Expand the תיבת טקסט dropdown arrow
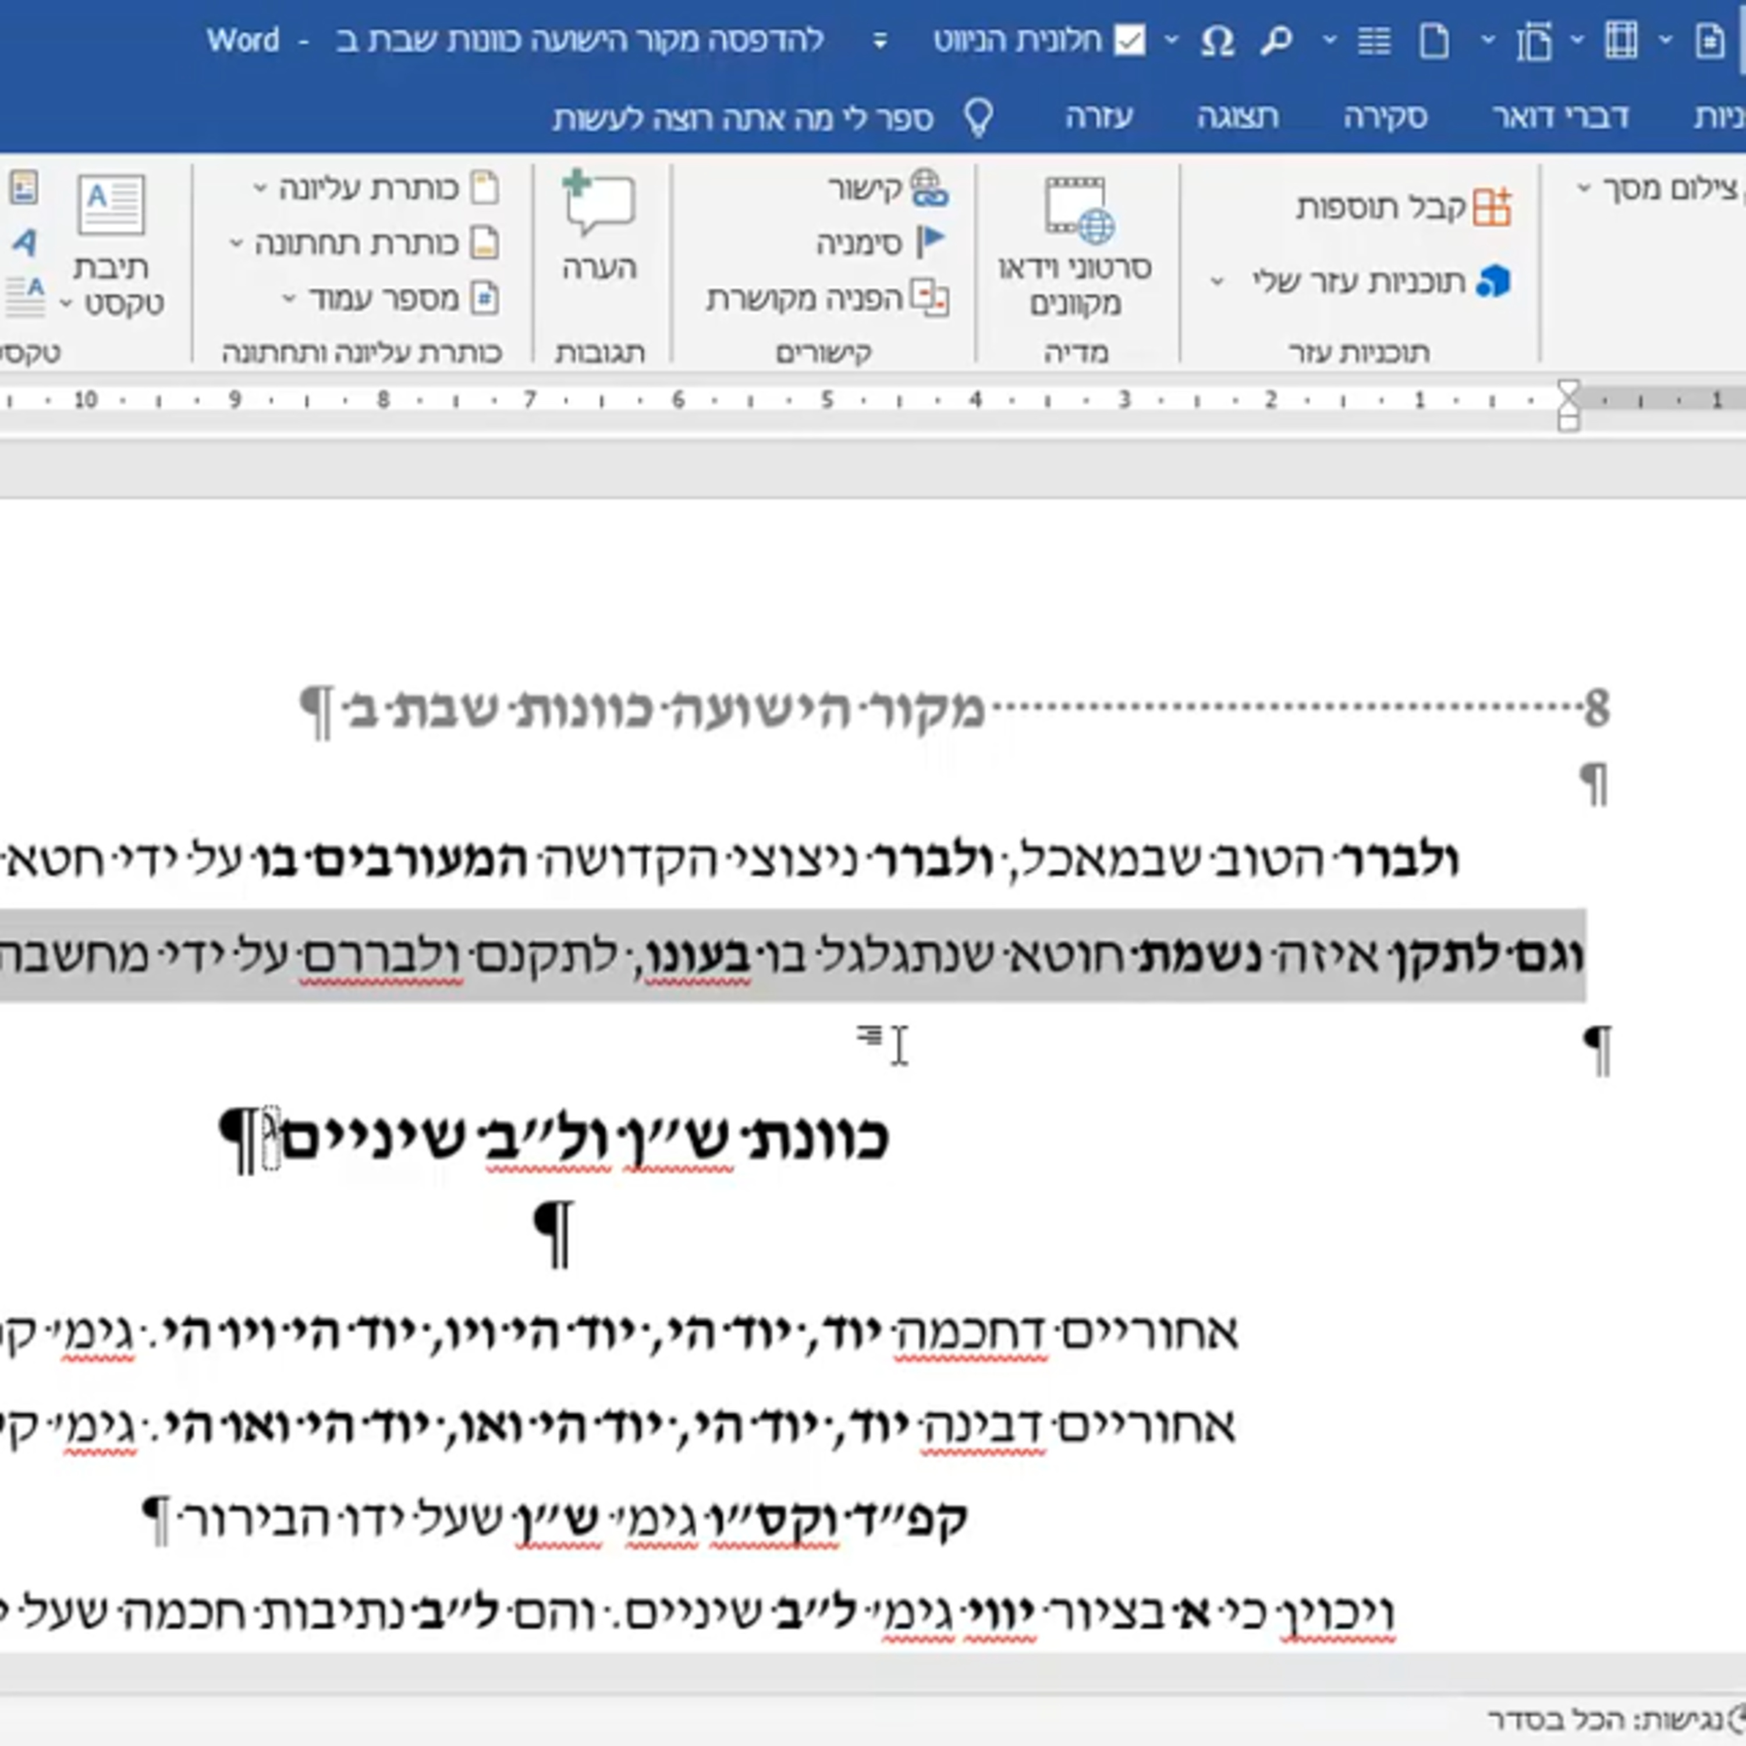The image size is (1746, 1746). [x=66, y=304]
